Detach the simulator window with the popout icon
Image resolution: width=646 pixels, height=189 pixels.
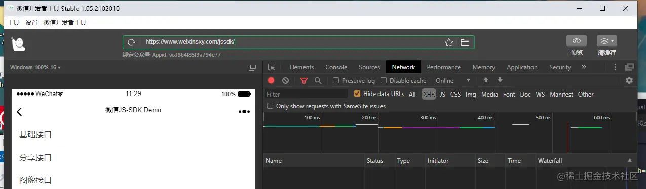[x=252, y=67]
